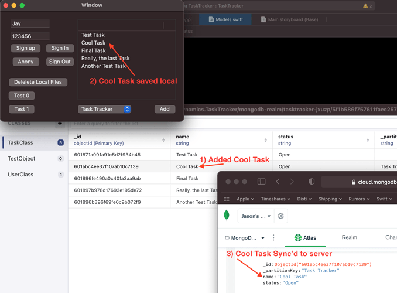Expand the Jason's organization dropdown
Screen dimensions: 397x293
tap(255, 216)
